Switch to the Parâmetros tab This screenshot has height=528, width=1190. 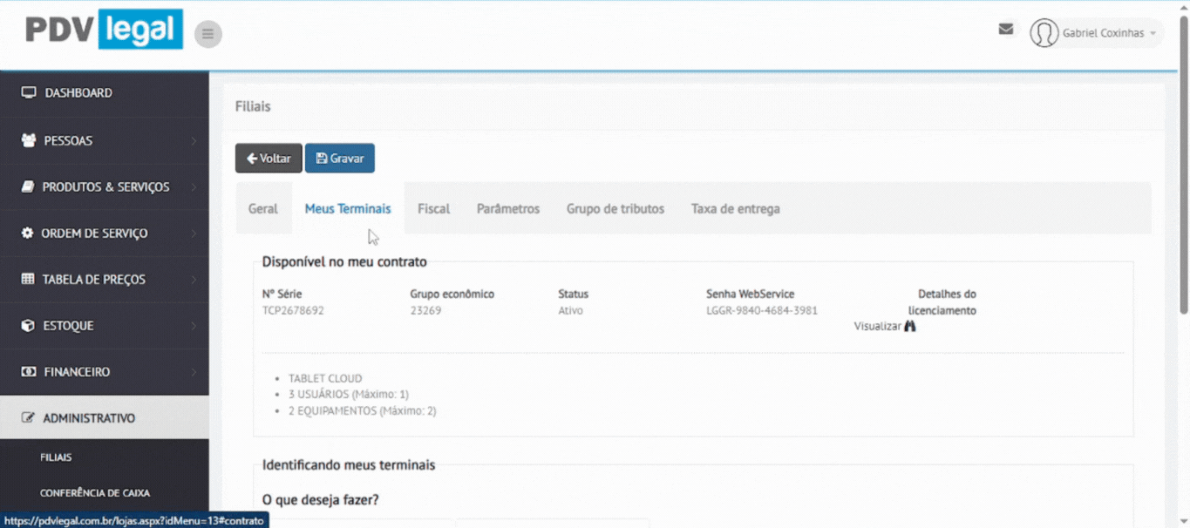(507, 209)
